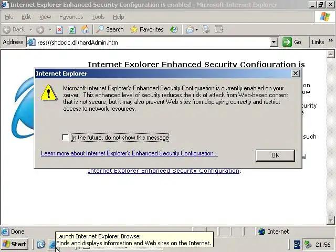Click the Back navigation arrow icon
The height and width of the screenshot is (252, 336).
coord(7,29)
